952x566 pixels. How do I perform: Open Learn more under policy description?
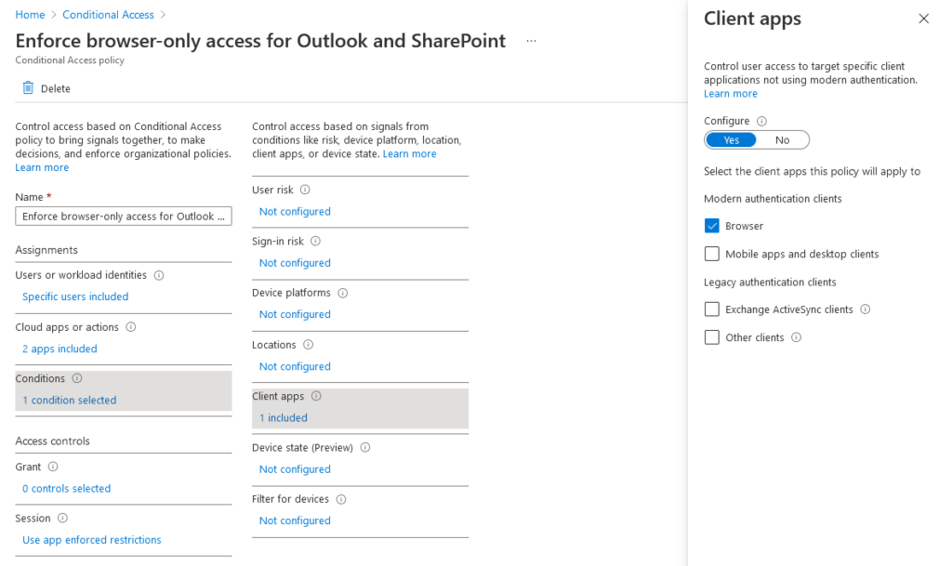42,167
